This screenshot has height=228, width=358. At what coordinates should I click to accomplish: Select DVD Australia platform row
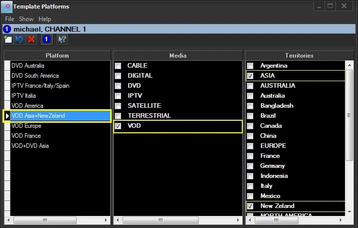(28, 66)
